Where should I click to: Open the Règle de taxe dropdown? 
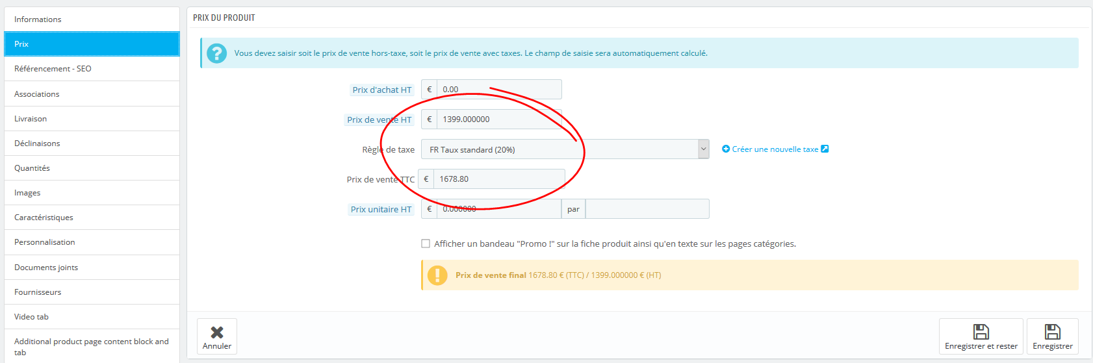pos(565,149)
